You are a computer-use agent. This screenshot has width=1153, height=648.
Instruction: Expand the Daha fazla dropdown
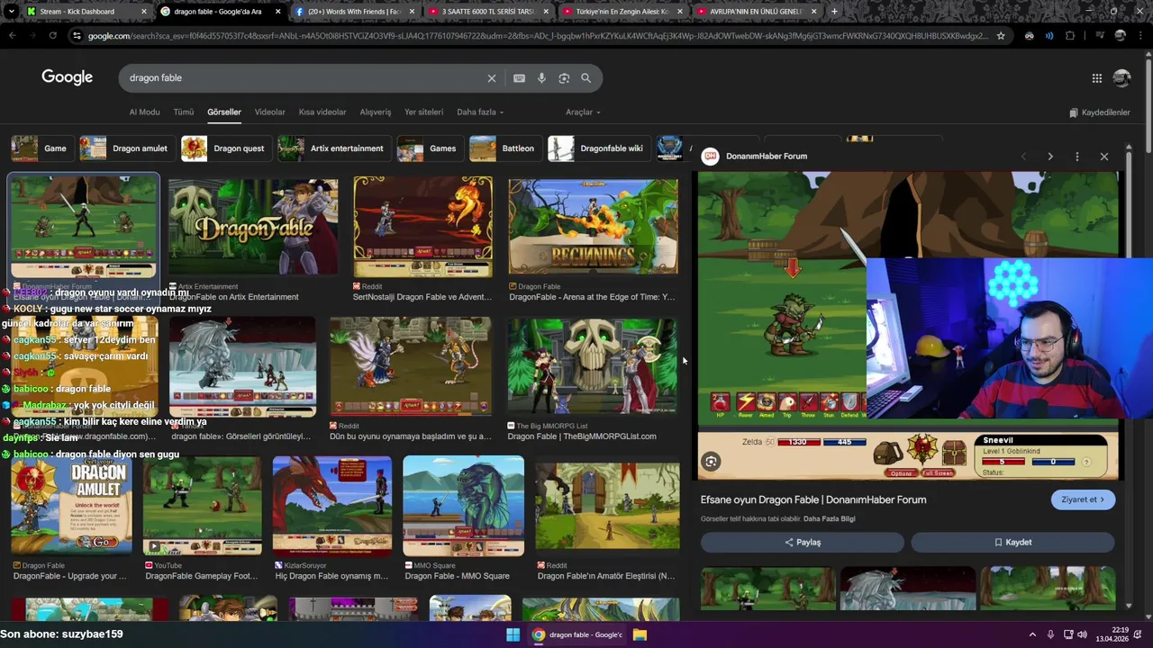(x=480, y=112)
